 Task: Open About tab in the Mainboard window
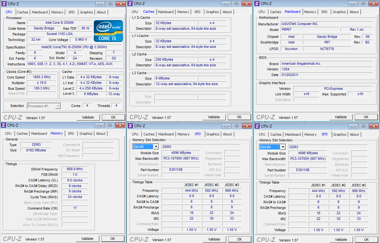354,12
